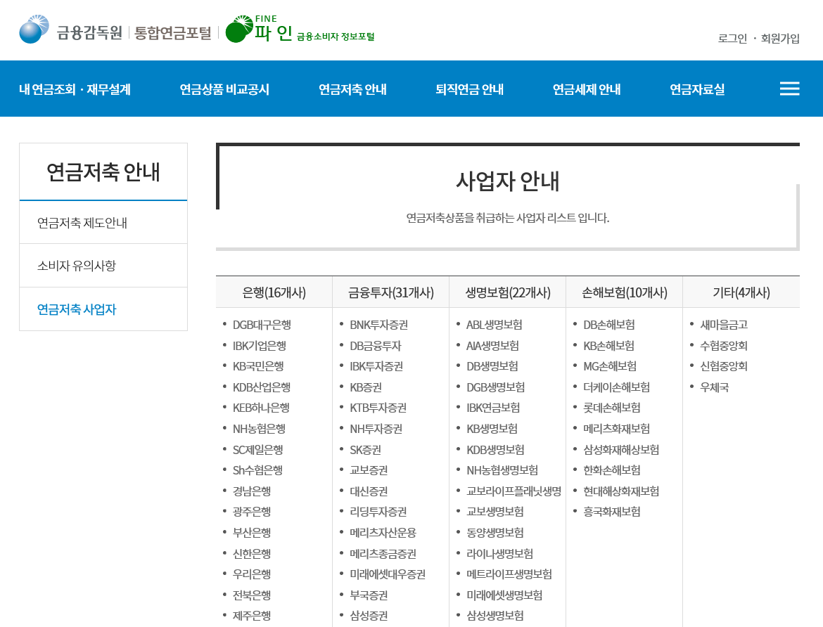Click DB금융투자 entry
This screenshot has height=627, width=823.
pyautogui.click(x=376, y=346)
